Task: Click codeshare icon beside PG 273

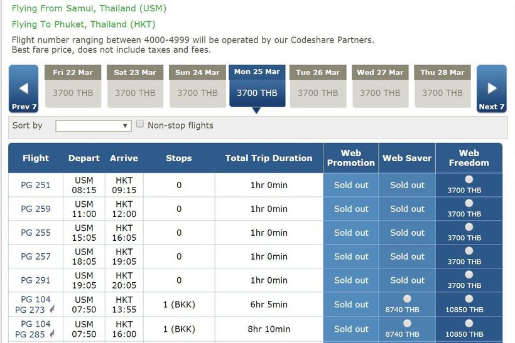Action: coord(53,310)
